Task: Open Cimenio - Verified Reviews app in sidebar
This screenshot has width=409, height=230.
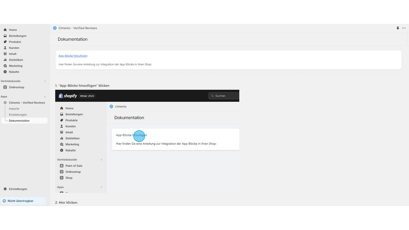Action: (x=27, y=103)
